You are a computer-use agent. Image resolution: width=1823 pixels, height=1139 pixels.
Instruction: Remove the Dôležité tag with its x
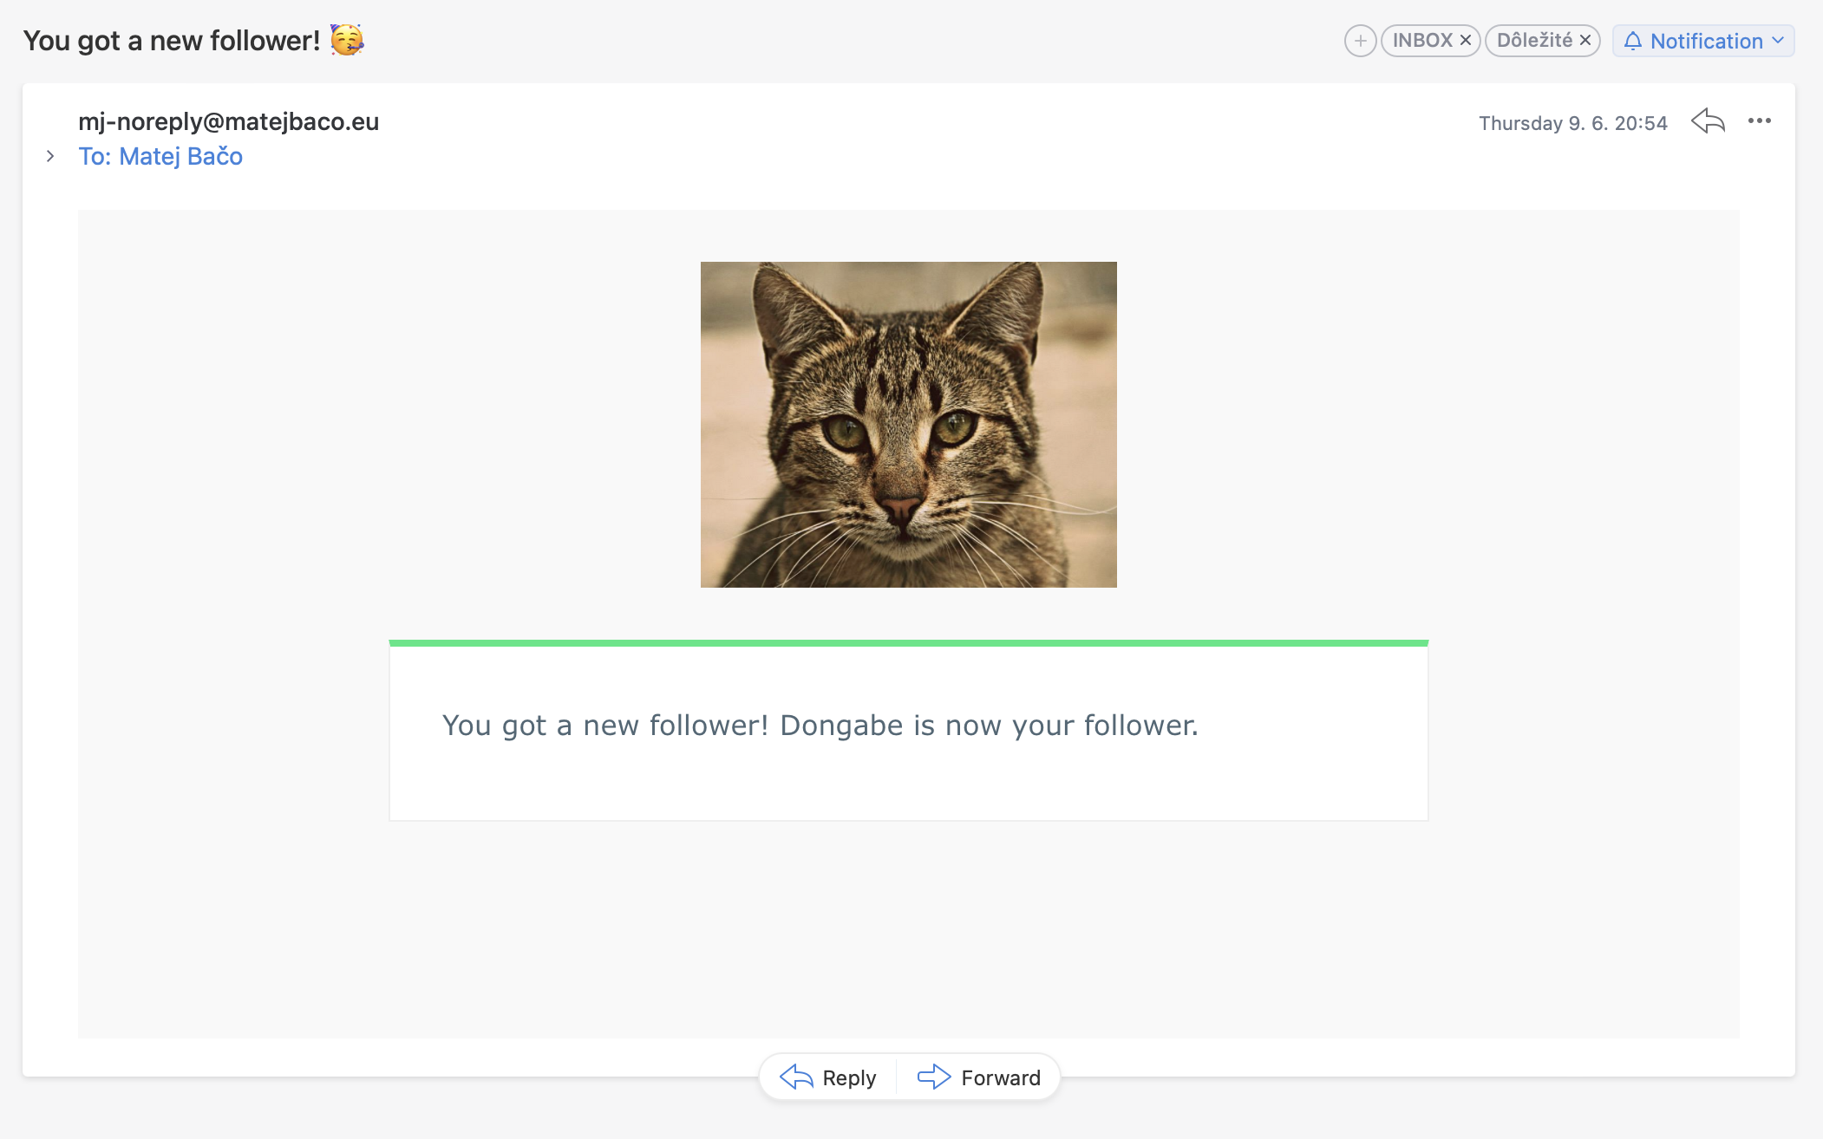[1585, 41]
